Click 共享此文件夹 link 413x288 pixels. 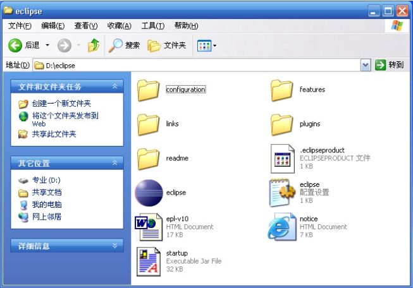[x=54, y=134]
